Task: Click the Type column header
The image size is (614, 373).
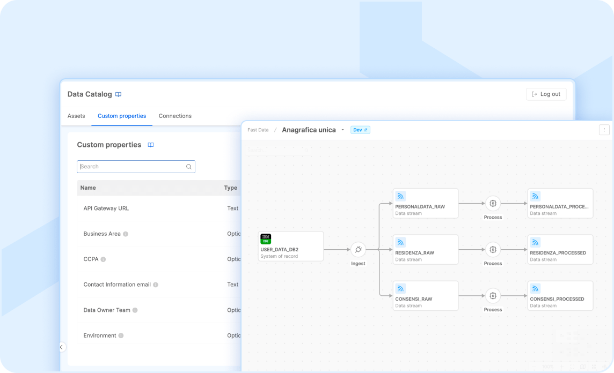Action: click(231, 188)
